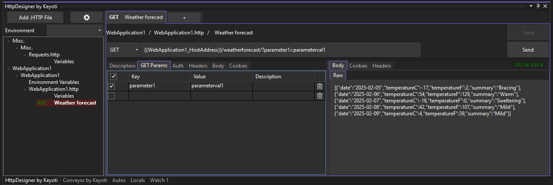553x185 pixels.
Task: Select the GET Weather forecast tree item
Action: click(x=67, y=103)
